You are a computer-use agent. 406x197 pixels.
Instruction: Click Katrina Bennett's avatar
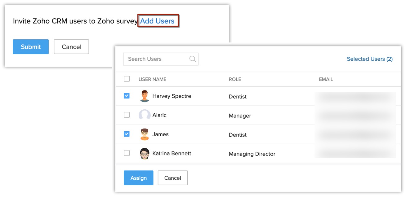click(x=145, y=154)
